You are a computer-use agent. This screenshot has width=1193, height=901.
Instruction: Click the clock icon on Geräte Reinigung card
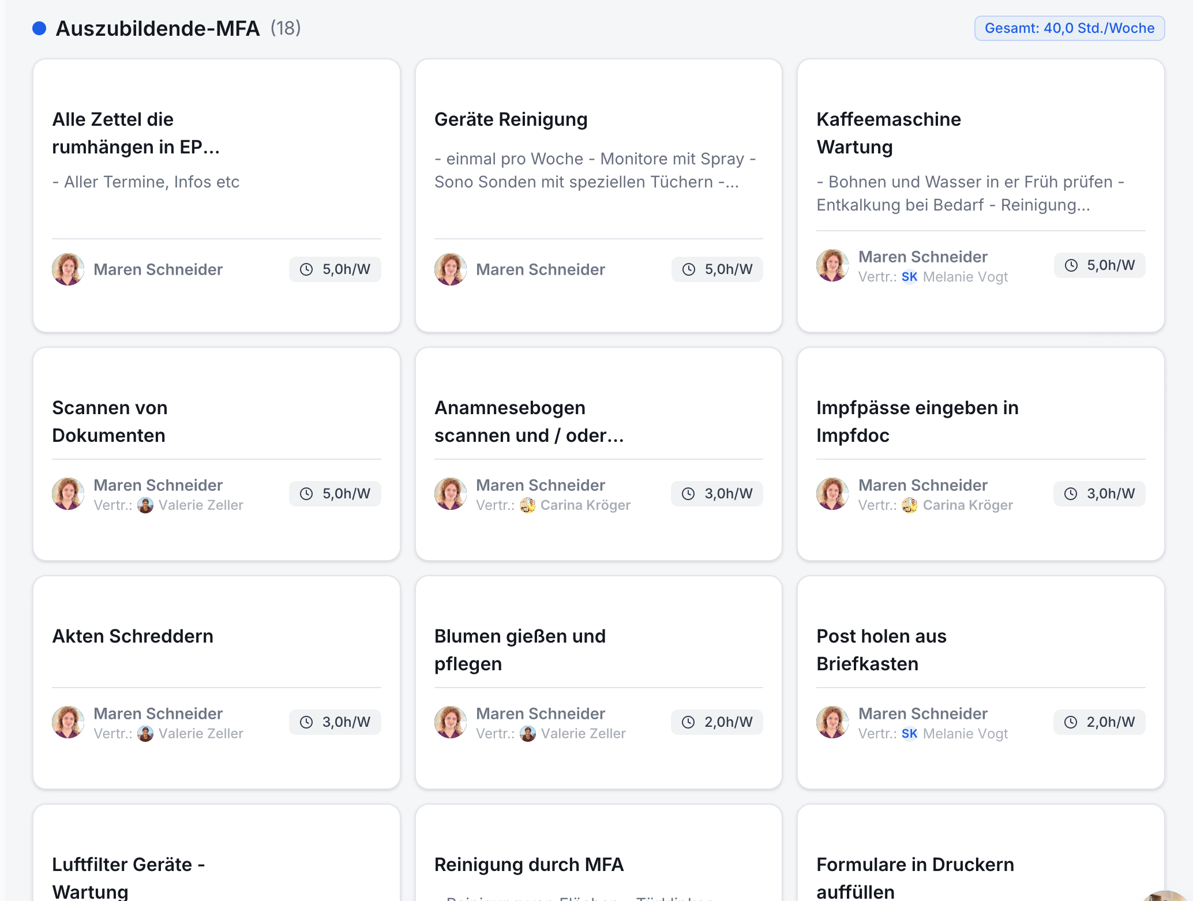[x=689, y=269]
